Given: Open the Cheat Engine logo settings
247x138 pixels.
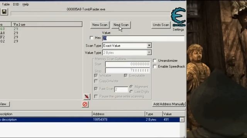Looking at the screenshot, I should [178, 17].
